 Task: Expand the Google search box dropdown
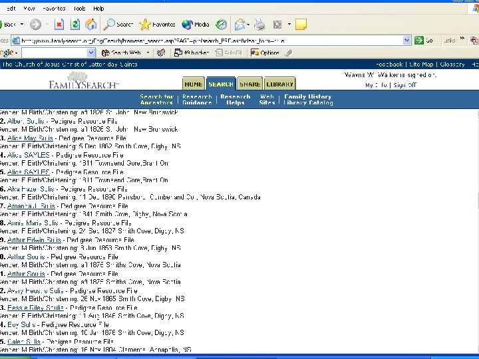pos(91,53)
